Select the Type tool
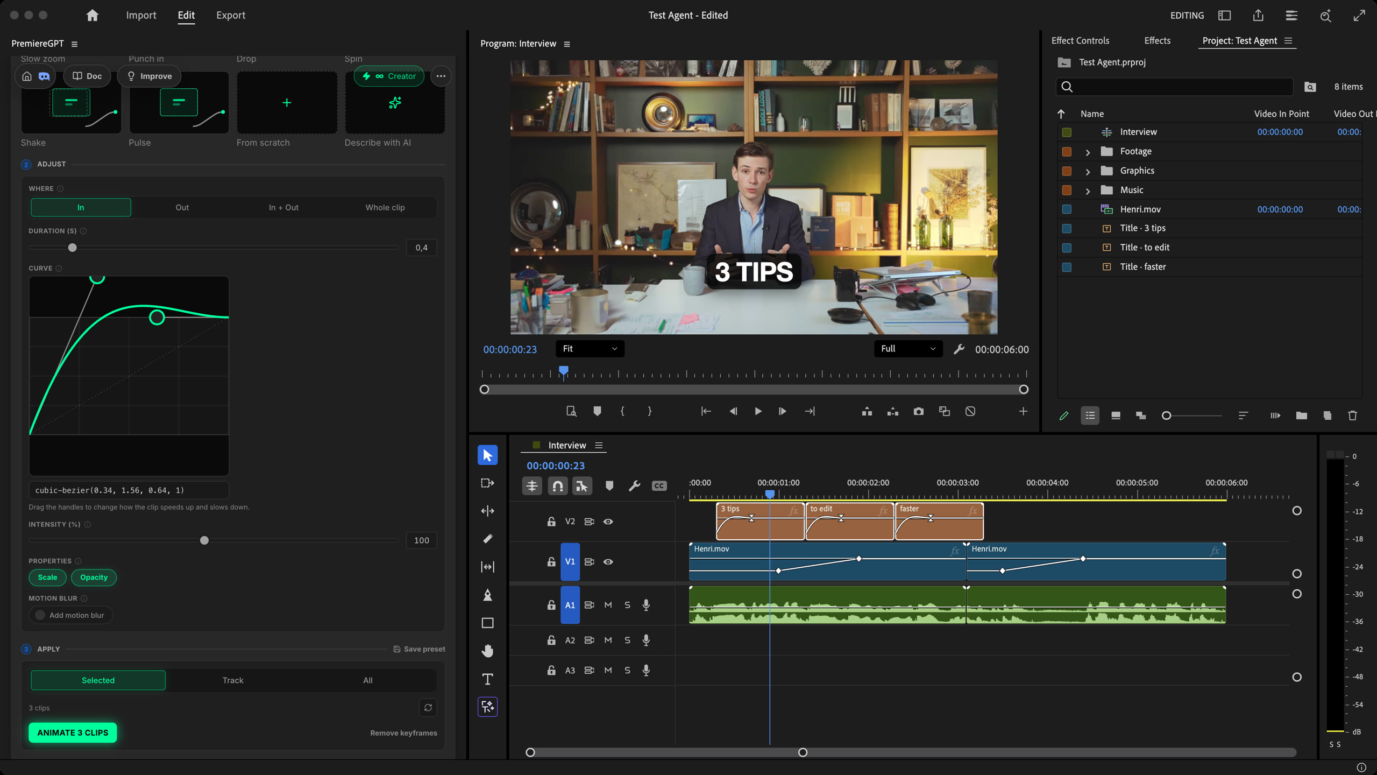This screenshot has height=775, width=1377. (487, 679)
